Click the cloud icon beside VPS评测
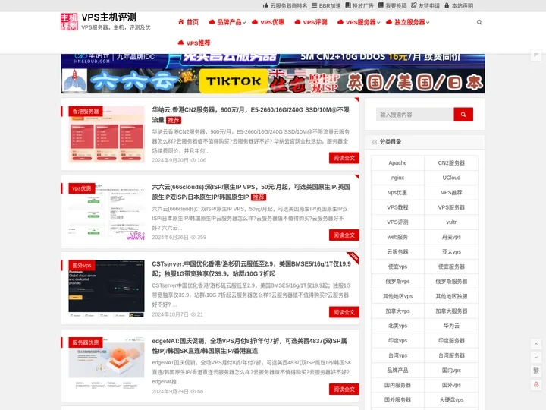This screenshot has height=410, width=546. (x=297, y=22)
